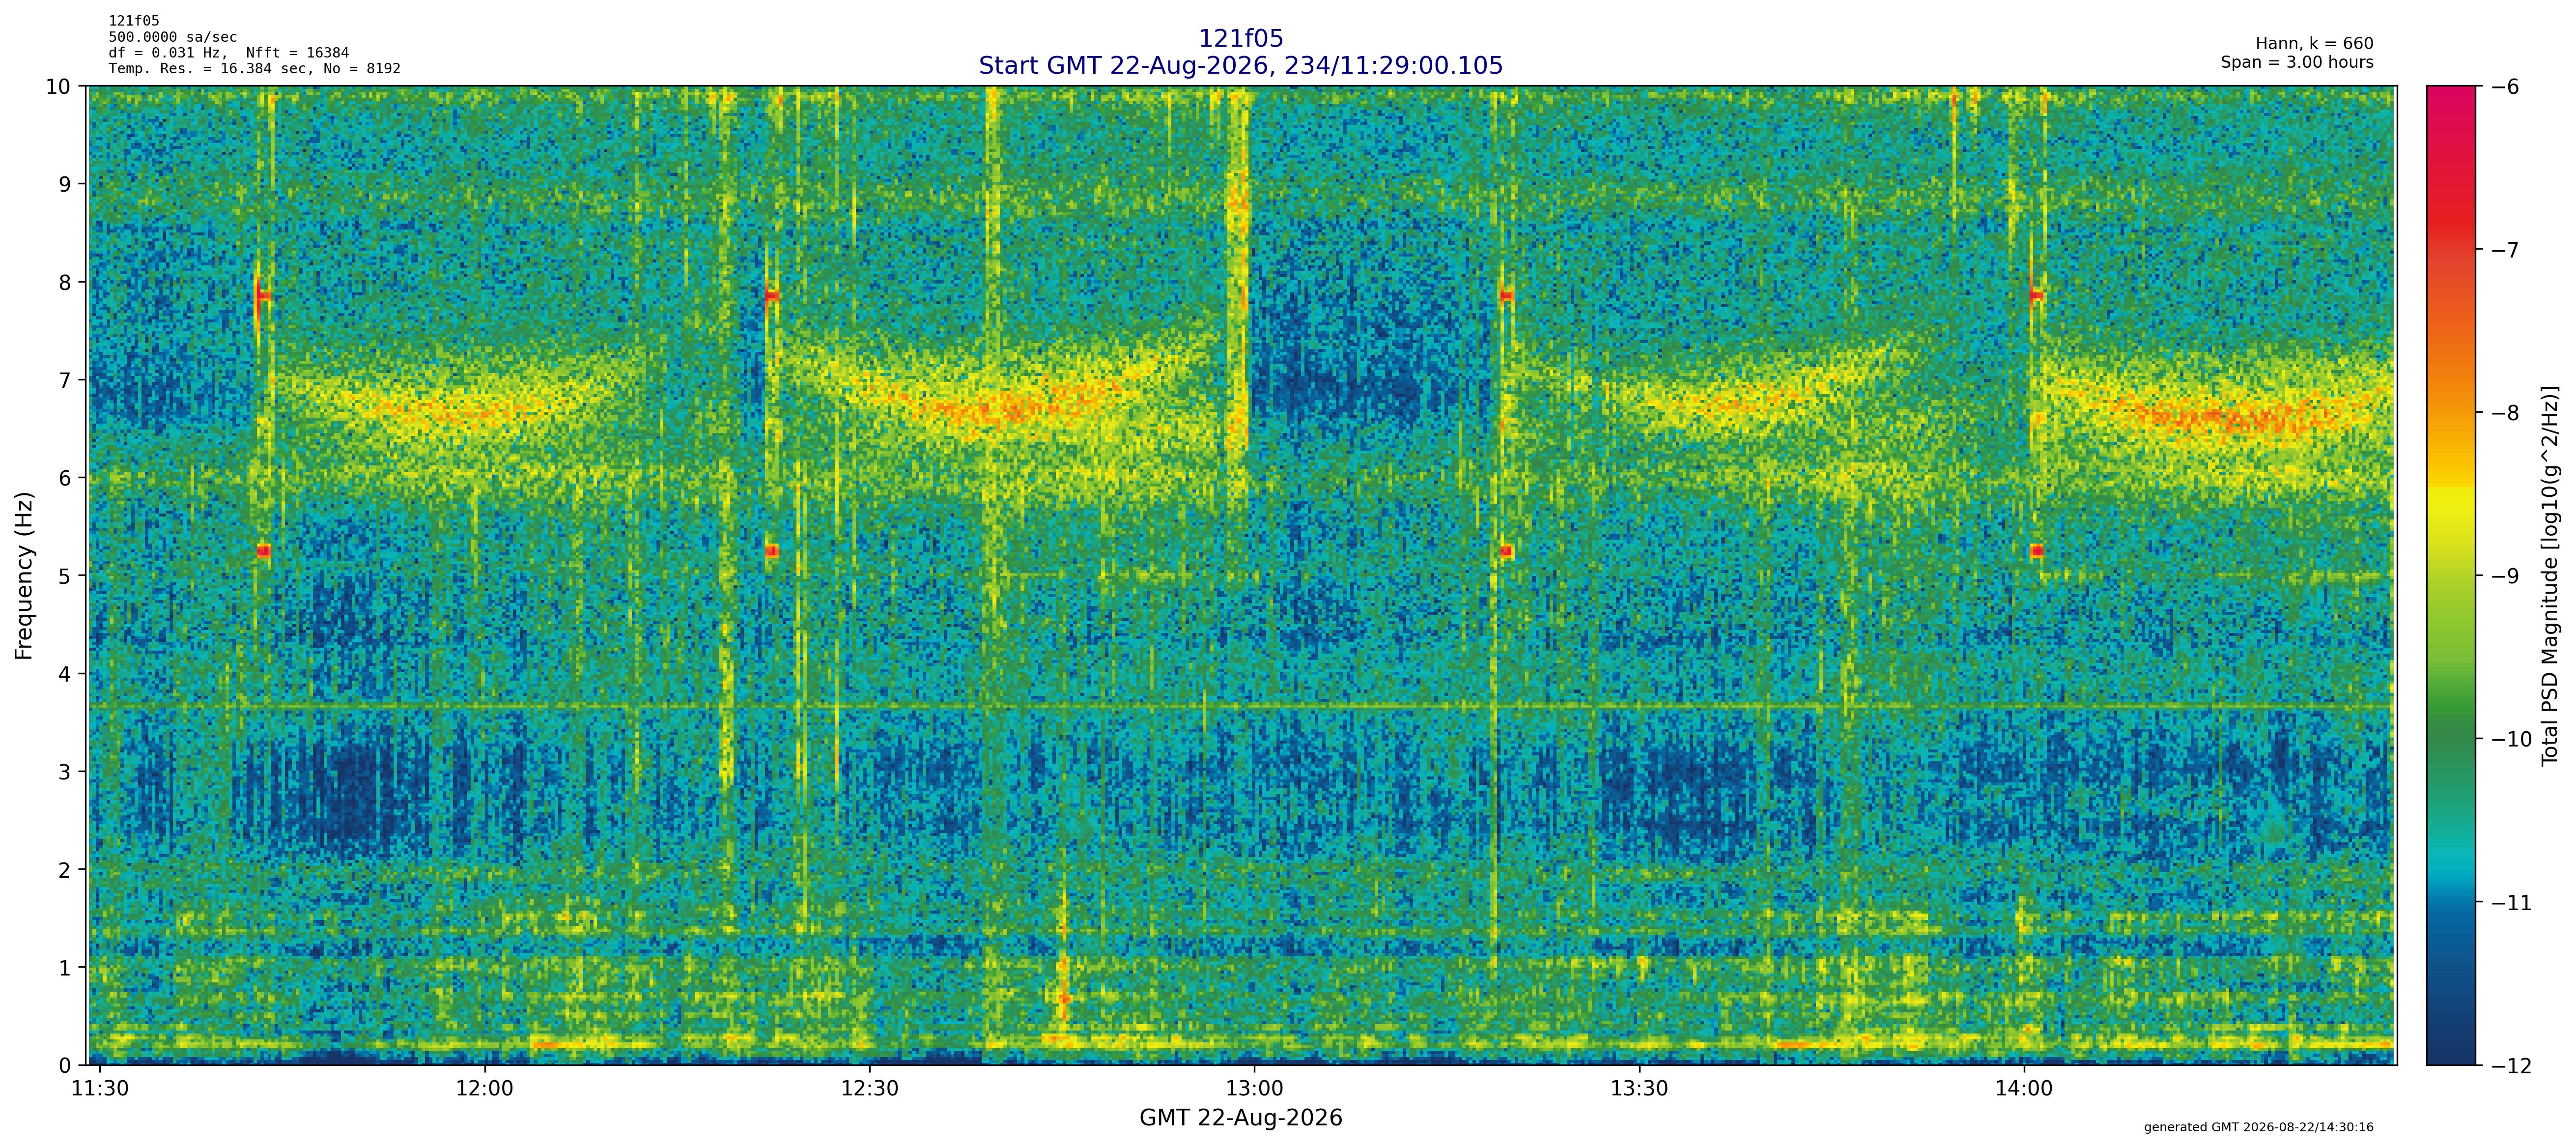2576x1148 pixels.
Task: Select the 'Span = 3.00 hours' text
Action: (2297, 62)
